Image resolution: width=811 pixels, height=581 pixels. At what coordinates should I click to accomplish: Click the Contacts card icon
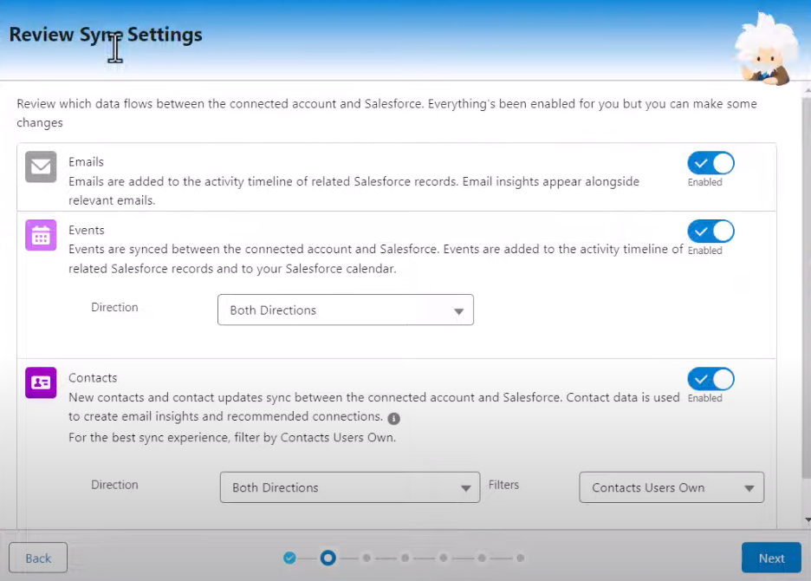pyautogui.click(x=41, y=382)
